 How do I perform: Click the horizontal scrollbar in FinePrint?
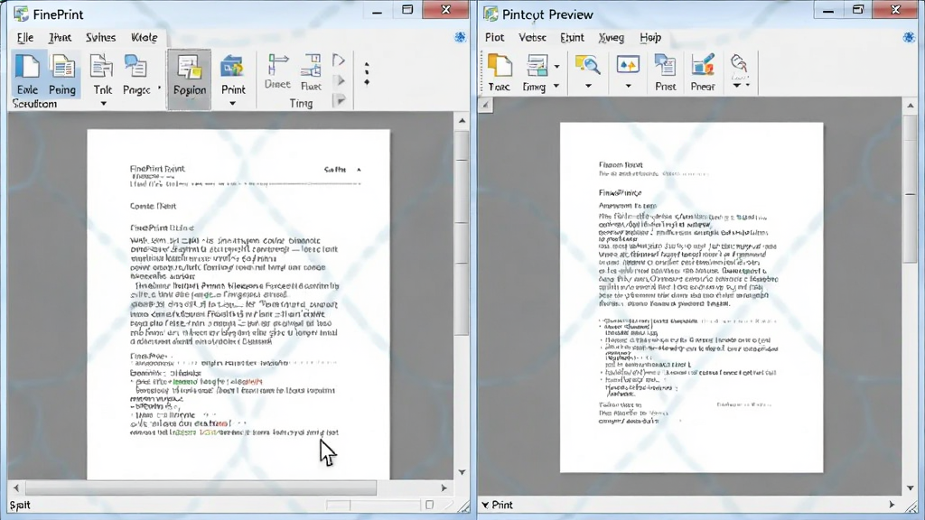(x=201, y=487)
